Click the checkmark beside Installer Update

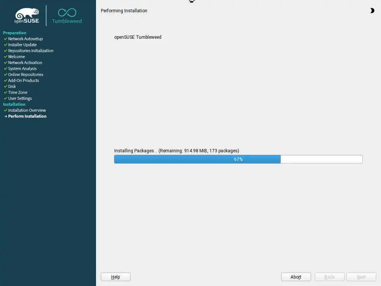[x=5, y=45]
